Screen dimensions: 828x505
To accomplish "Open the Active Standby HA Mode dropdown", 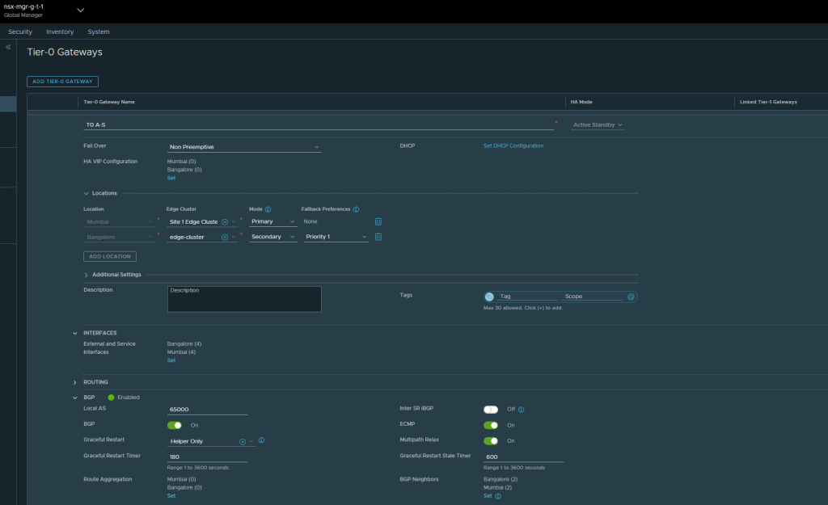I will pos(598,125).
